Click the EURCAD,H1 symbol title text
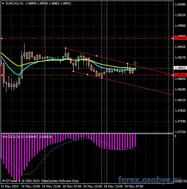The image size is (187, 189). click(x=15, y=4)
